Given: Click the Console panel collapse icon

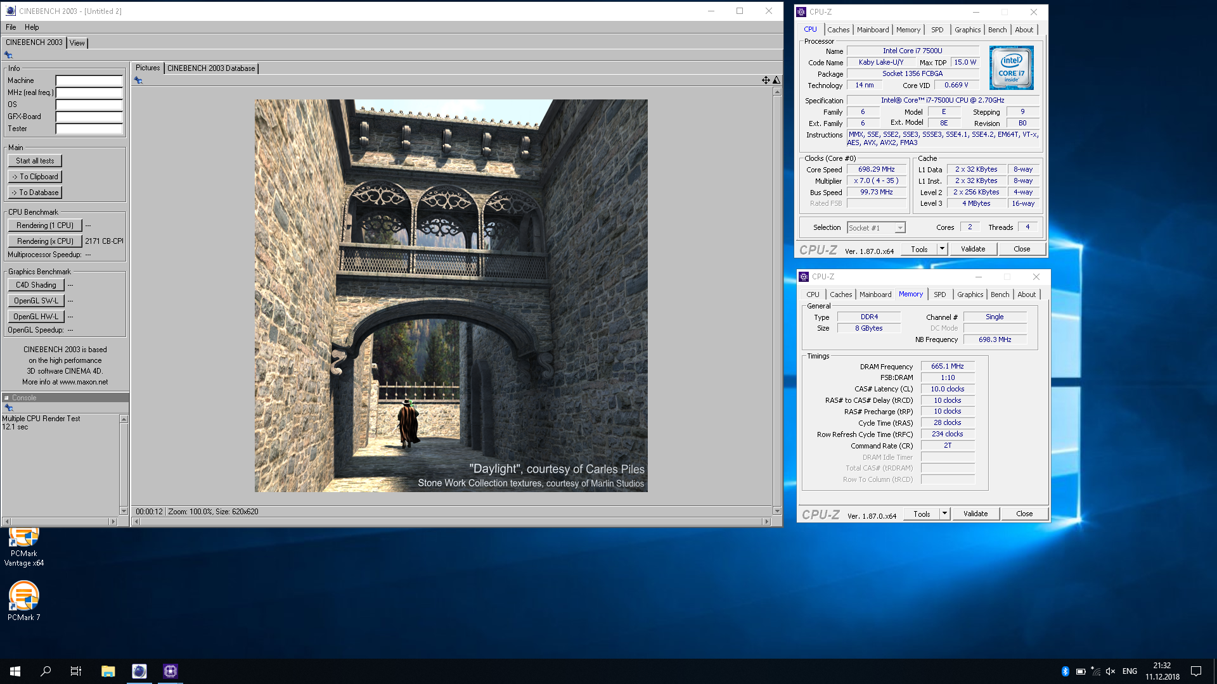Looking at the screenshot, I should pos(7,398).
